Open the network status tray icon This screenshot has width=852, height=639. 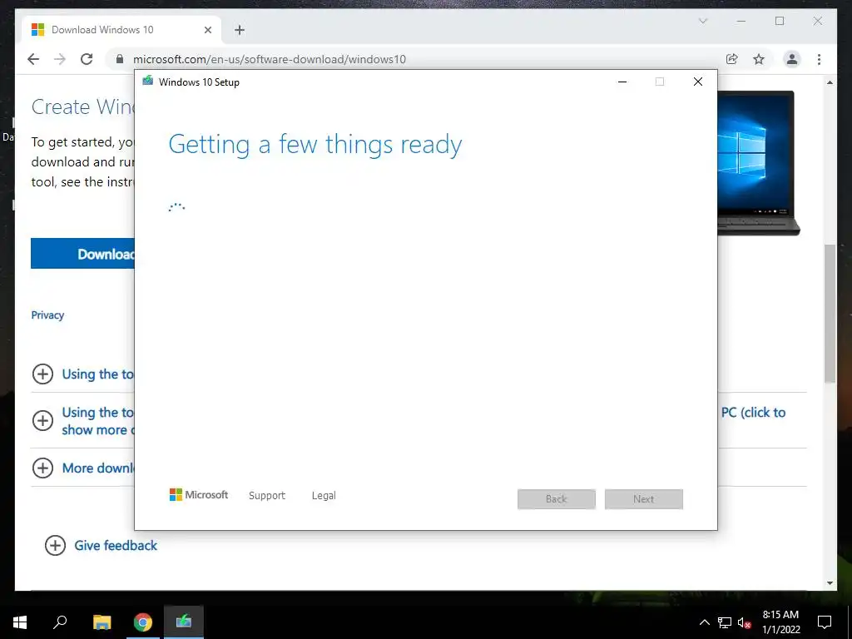725,622
